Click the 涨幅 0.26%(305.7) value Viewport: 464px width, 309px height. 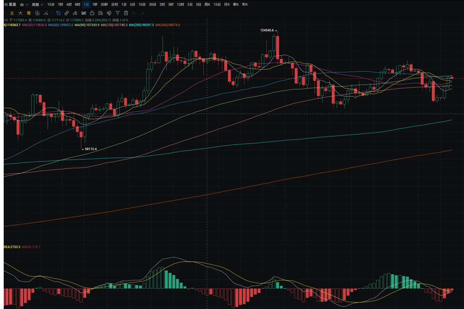point(98,20)
